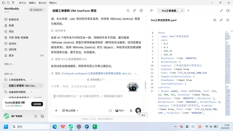The height and width of the screenshot is (131, 233).
Task: Click the 立即领取 button
Action: click(37, 104)
